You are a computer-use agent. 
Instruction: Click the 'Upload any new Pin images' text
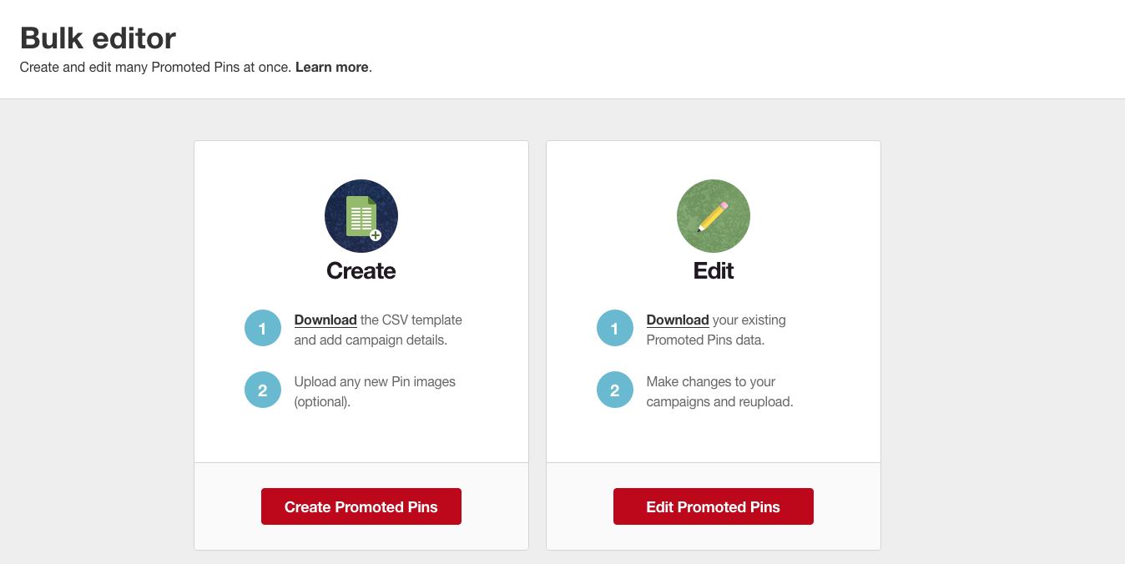375,381
